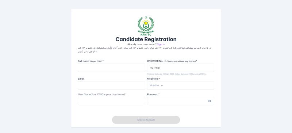Viewport: 292px width, 133px height.
Task: Click the Candidate Registration heading
Action: 146,39
